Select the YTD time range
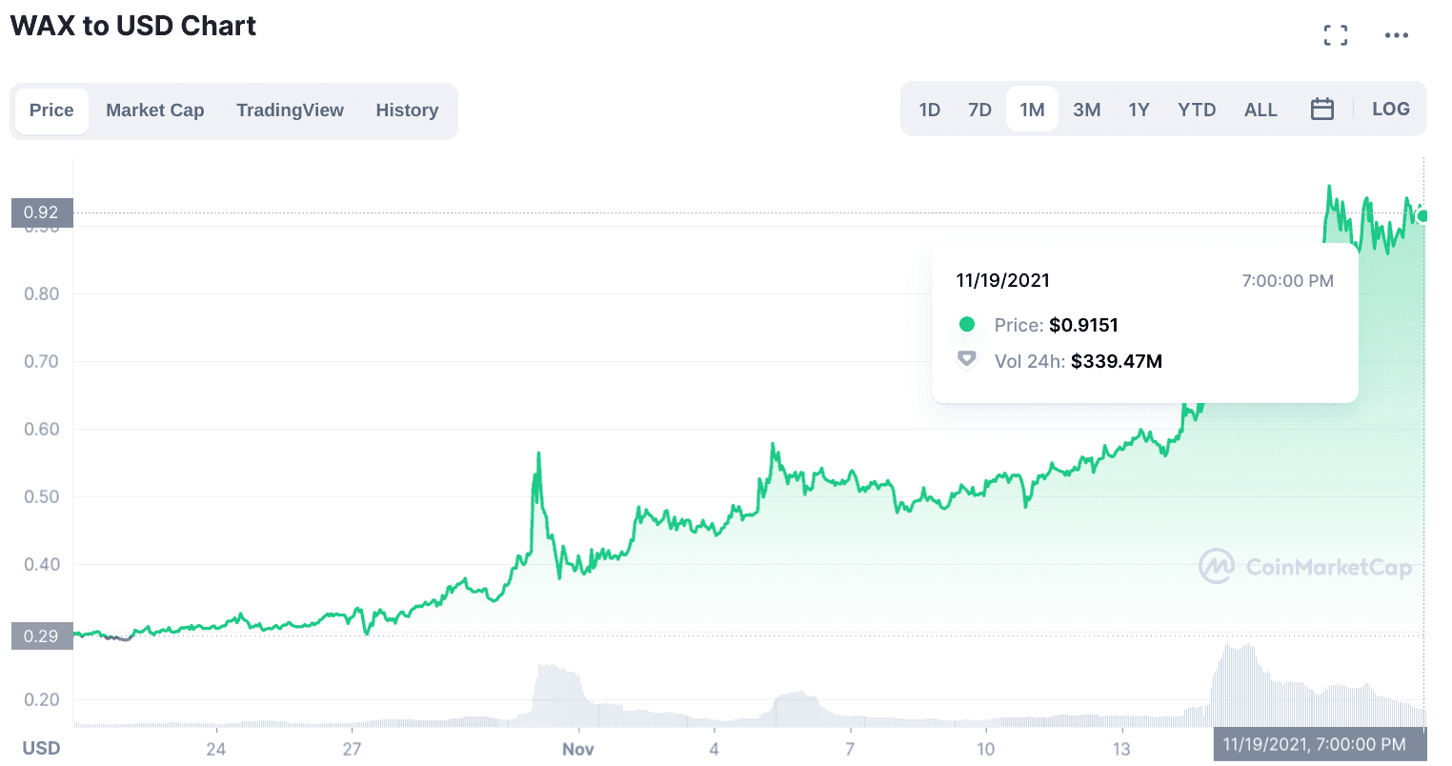This screenshot has width=1452, height=766. tap(1197, 111)
